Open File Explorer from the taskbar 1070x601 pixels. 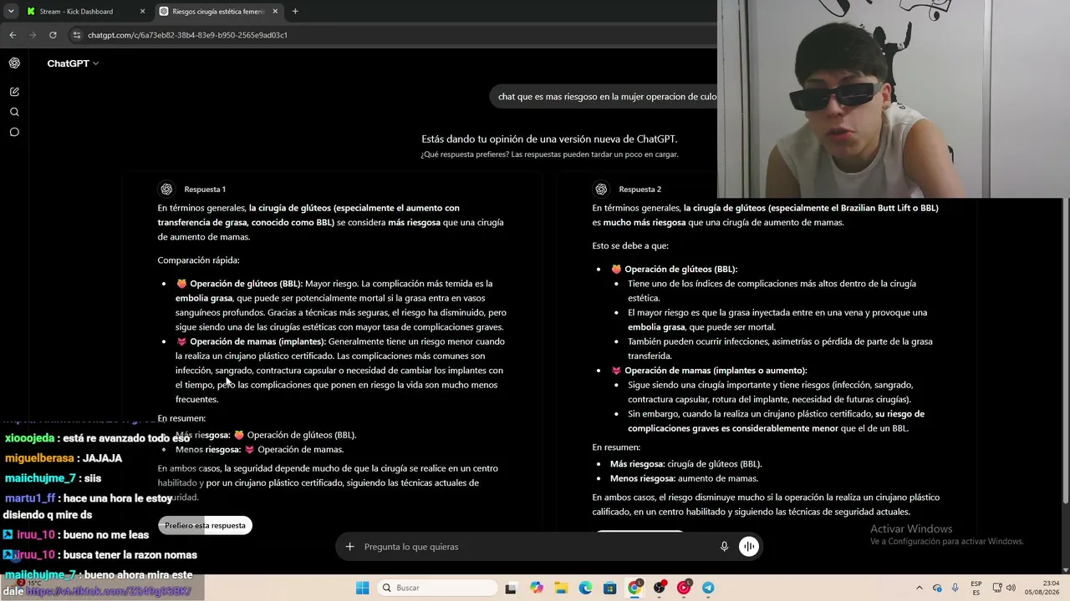[x=561, y=588]
